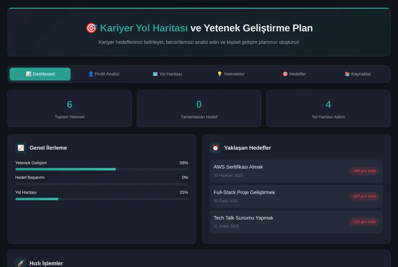The width and height of the screenshot is (398, 267).
Task: Click the Yetenek Gelişimi label
Action: coord(31,163)
